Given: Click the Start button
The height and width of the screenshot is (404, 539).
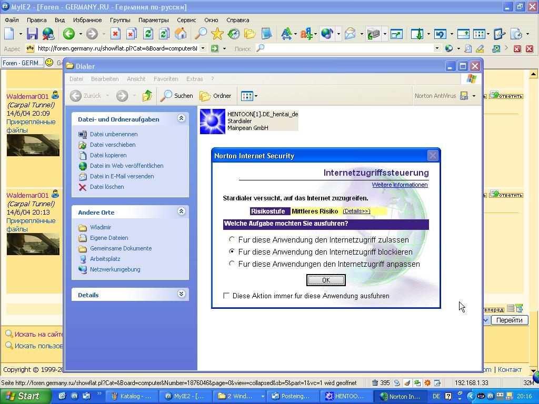Looking at the screenshot, I should coord(25,396).
